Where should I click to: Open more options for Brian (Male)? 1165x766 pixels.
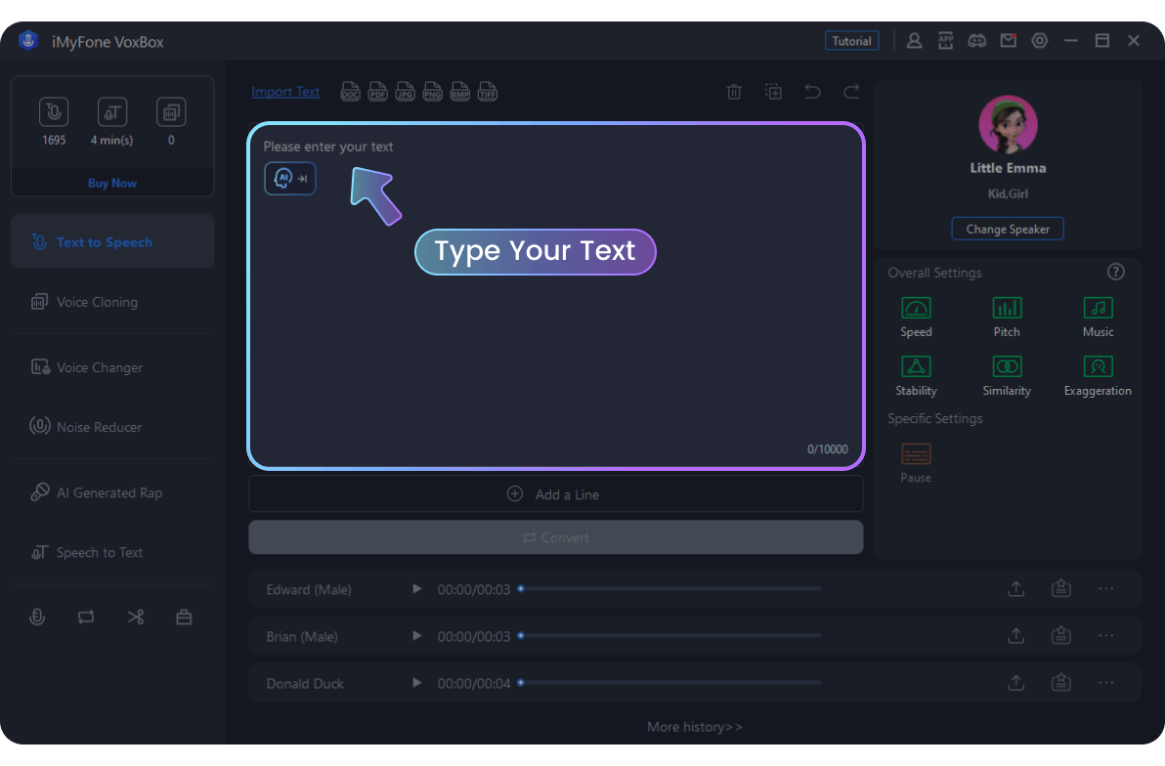[x=1105, y=636]
